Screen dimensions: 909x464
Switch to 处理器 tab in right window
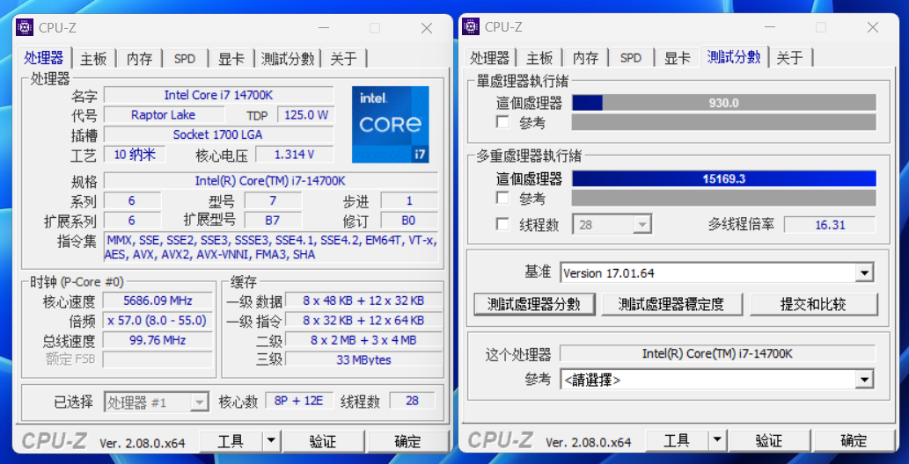pyautogui.click(x=490, y=58)
